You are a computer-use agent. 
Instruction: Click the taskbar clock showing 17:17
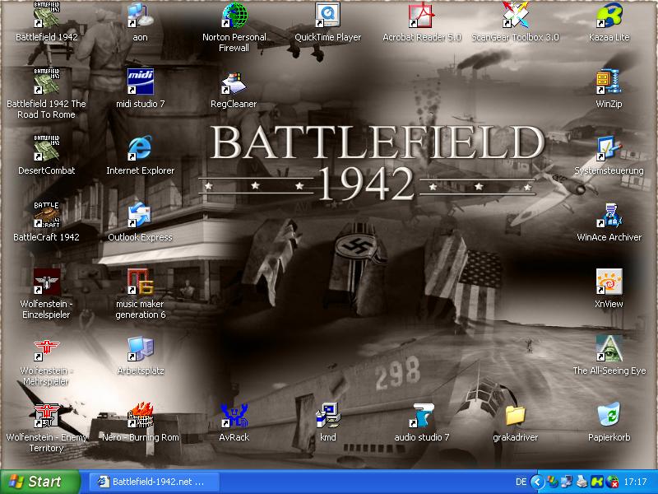click(x=635, y=482)
